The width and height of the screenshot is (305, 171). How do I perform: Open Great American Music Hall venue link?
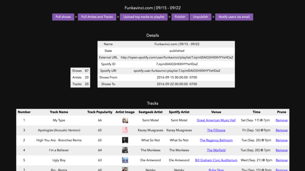pos(216,120)
